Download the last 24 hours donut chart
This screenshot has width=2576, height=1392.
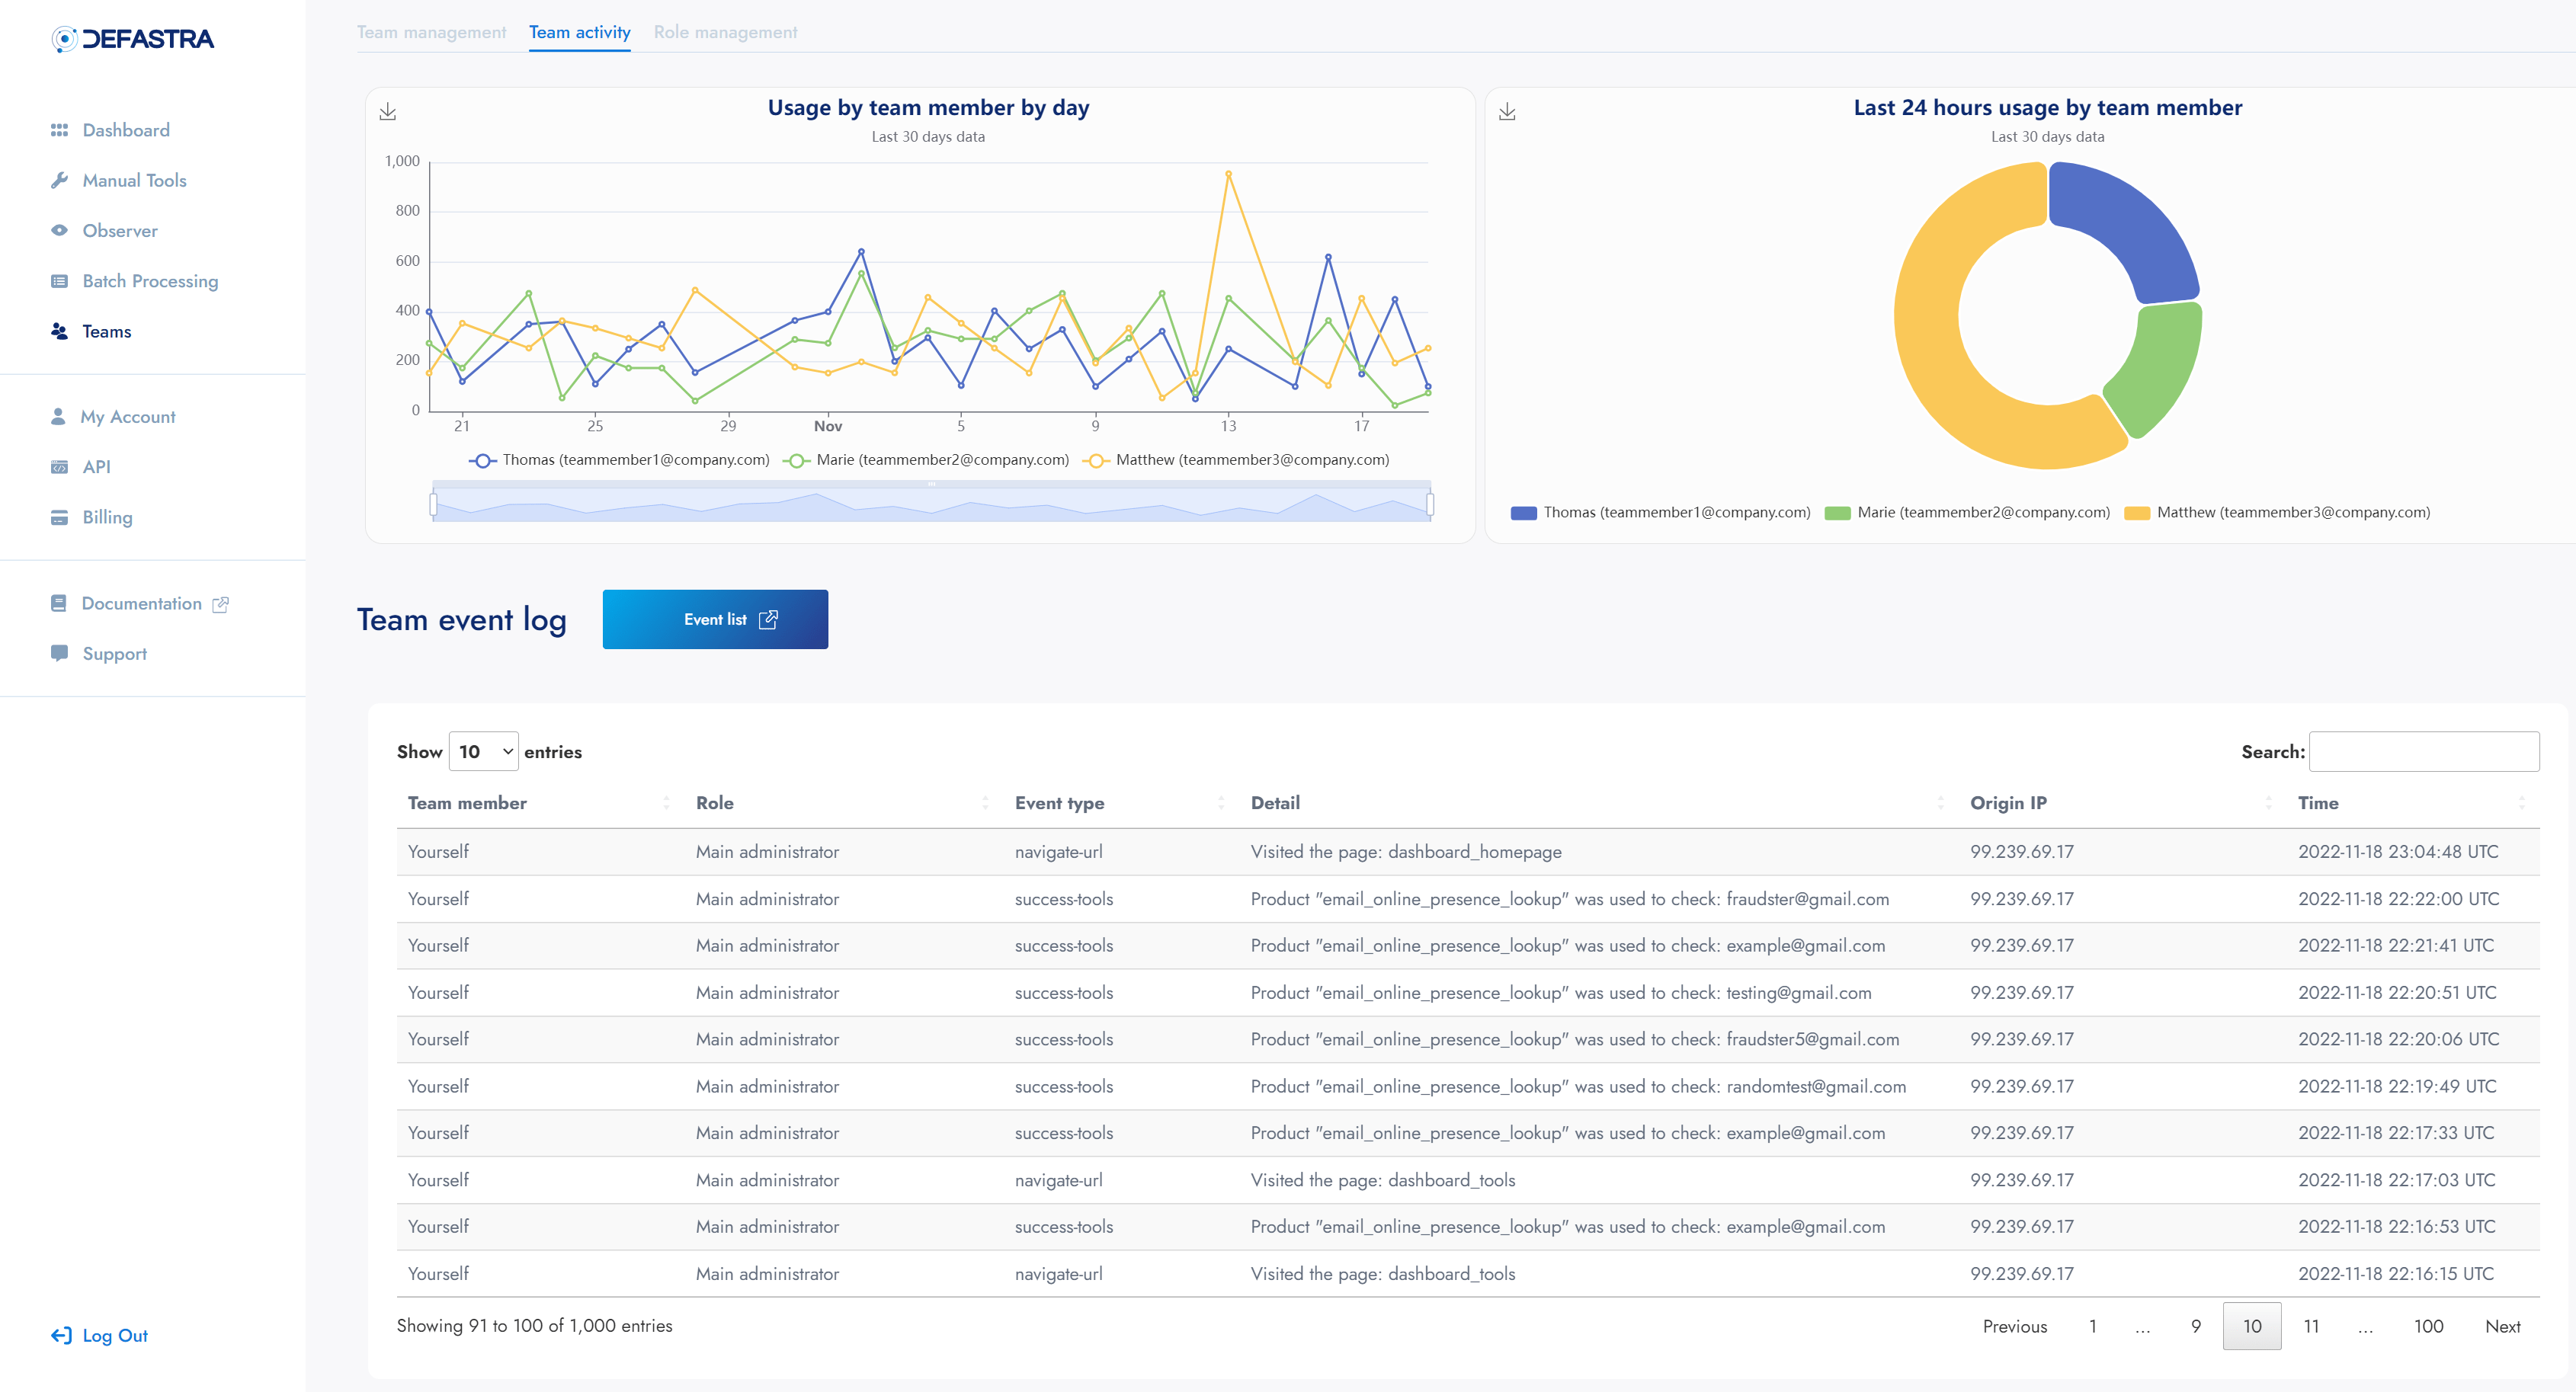(x=1507, y=112)
